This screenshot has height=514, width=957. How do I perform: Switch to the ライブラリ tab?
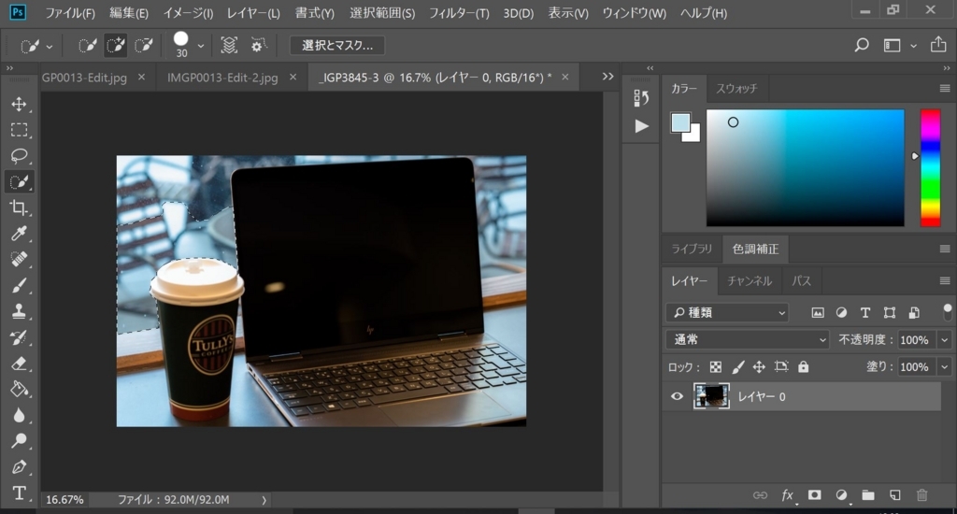tap(692, 250)
